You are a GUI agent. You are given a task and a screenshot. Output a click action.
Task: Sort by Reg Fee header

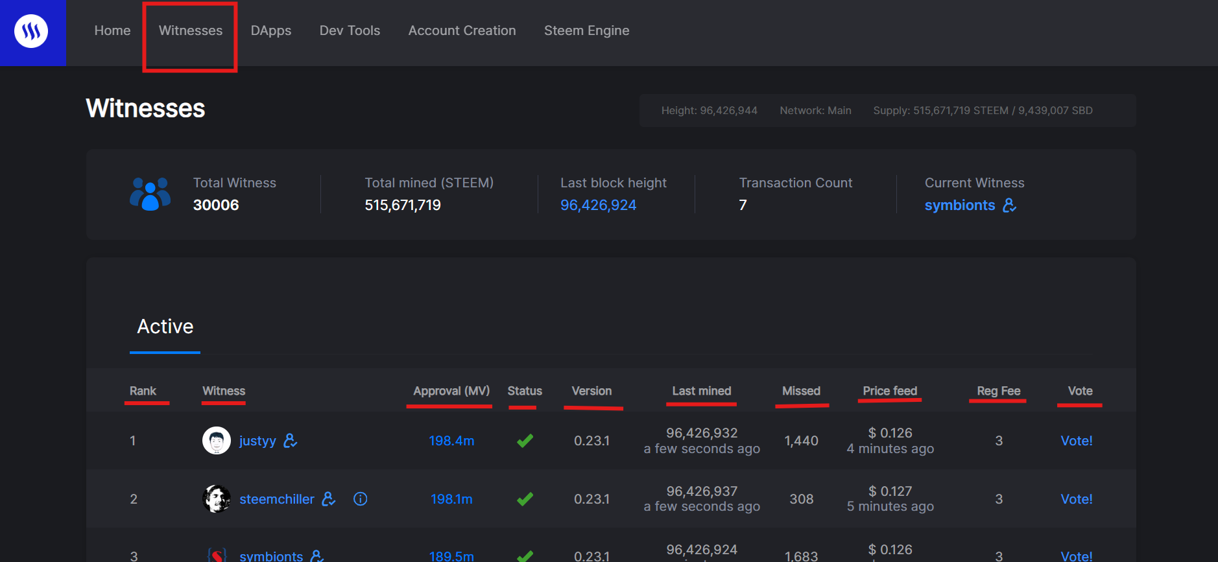[x=999, y=391]
